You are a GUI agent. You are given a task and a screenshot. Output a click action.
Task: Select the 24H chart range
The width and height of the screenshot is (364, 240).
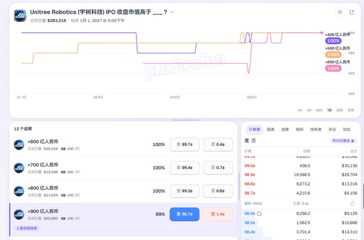pos(319,110)
